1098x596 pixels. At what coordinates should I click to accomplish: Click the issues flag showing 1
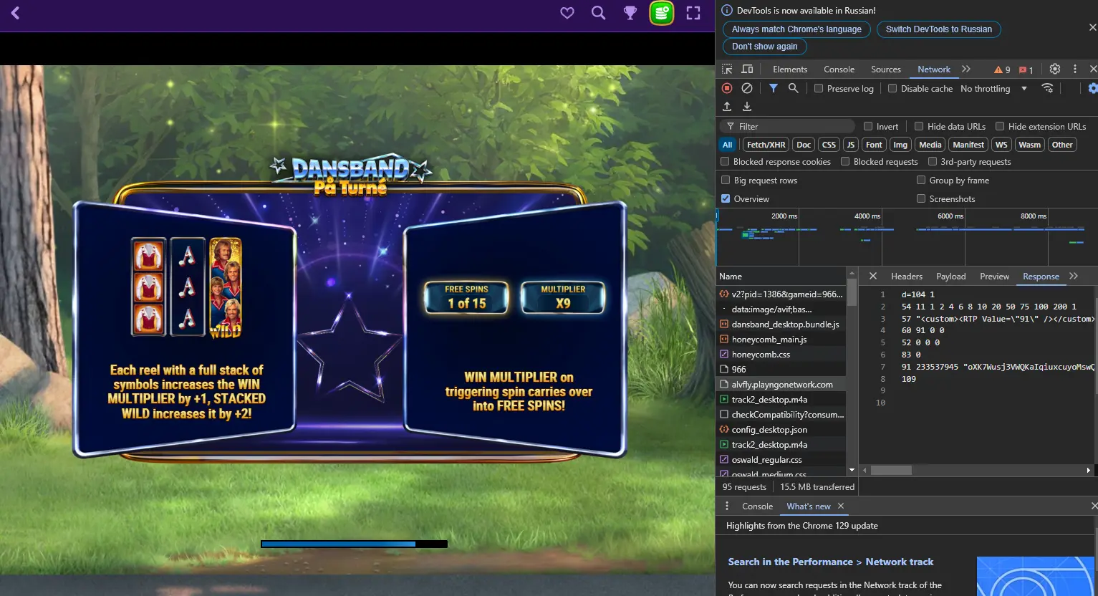(x=1026, y=69)
